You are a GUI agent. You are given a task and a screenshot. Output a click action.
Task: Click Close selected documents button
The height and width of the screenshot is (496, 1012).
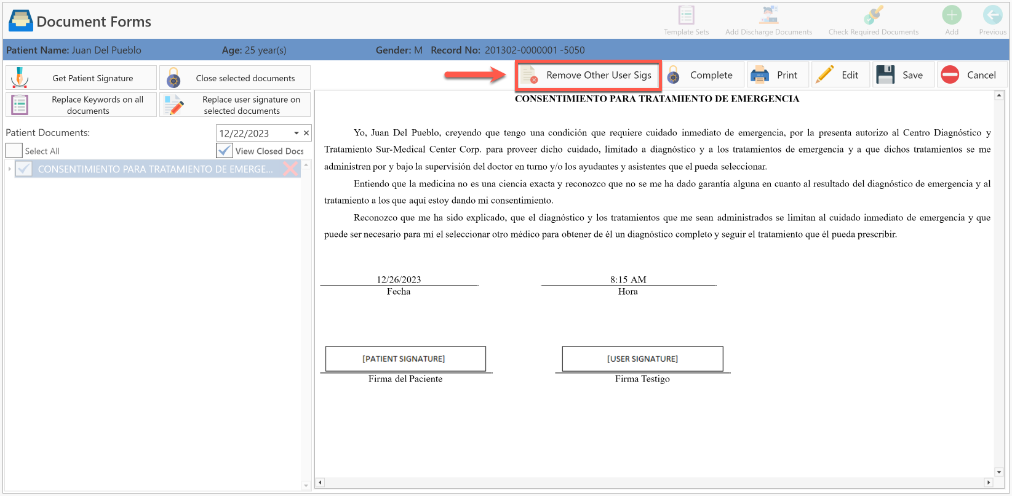(x=235, y=78)
